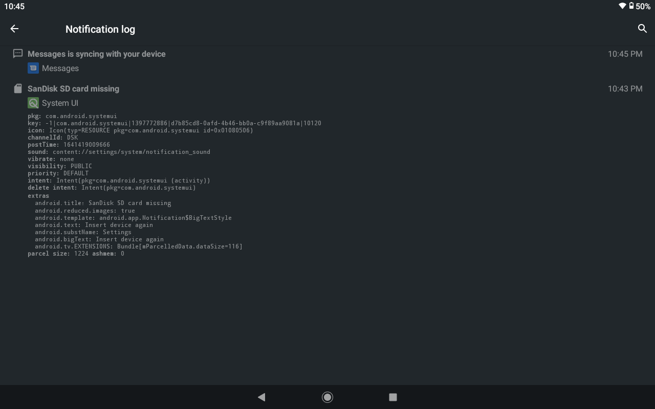Click the 'System UI' app name label
Screen dimensions: 655x409
tap(60, 103)
